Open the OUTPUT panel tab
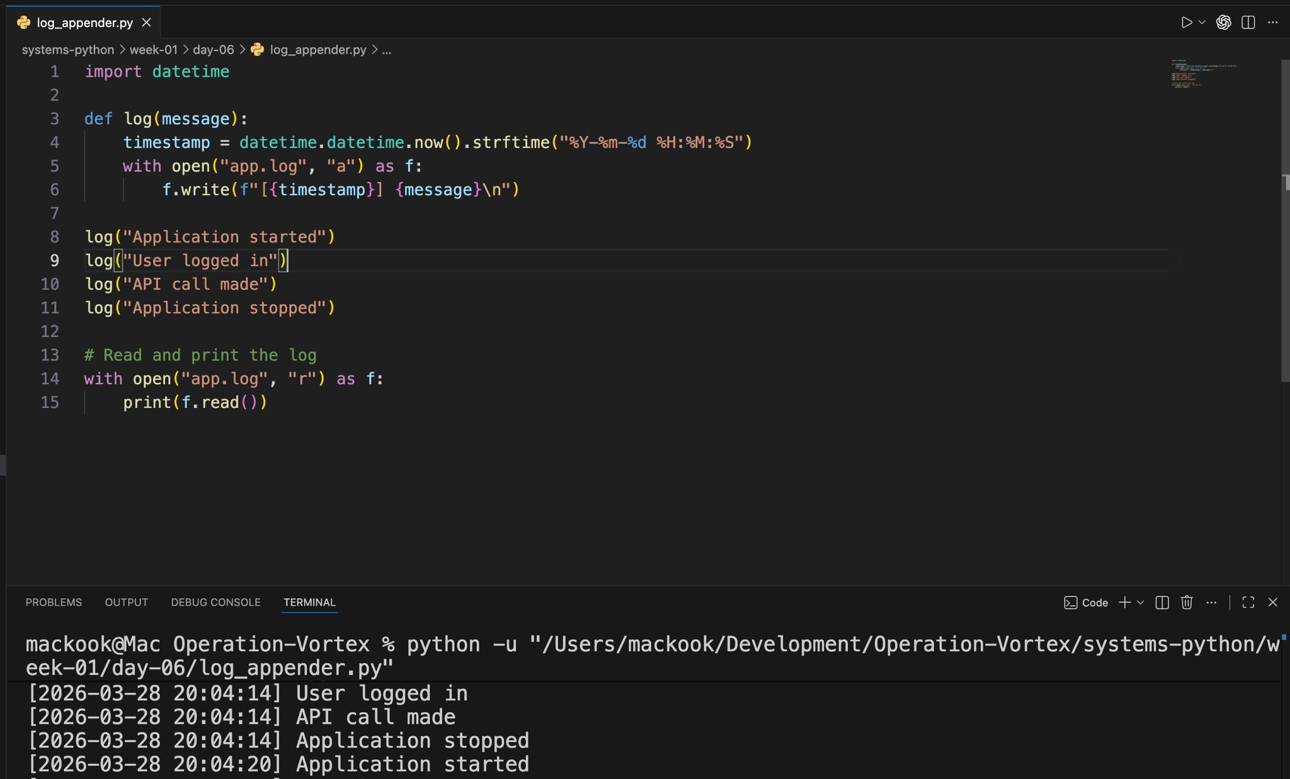This screenshot has height=779, width=1290. coord(126,602)
